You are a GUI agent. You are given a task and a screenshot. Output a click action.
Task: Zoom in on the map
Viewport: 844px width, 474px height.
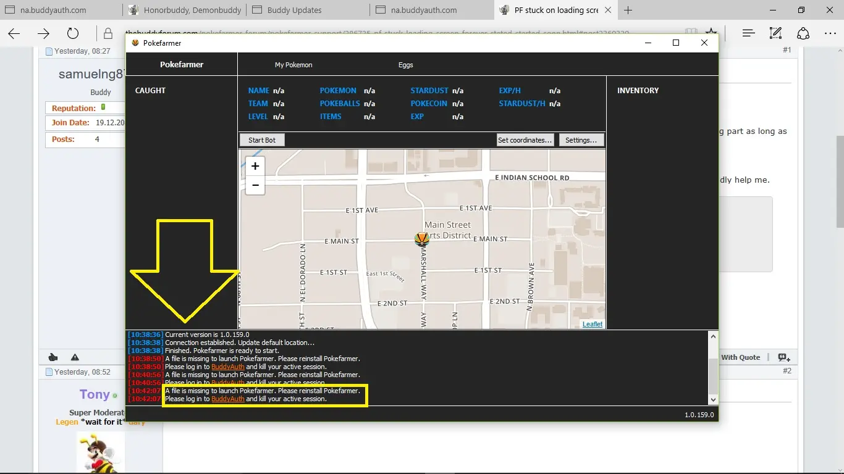click(x=255, y=166)
